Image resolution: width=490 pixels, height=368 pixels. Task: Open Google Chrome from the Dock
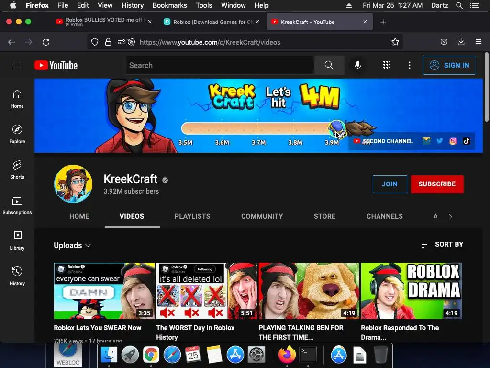click(151, 355)
